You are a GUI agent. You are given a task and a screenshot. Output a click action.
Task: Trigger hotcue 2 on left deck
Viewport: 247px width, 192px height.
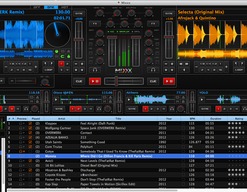[x=67, y=64]
